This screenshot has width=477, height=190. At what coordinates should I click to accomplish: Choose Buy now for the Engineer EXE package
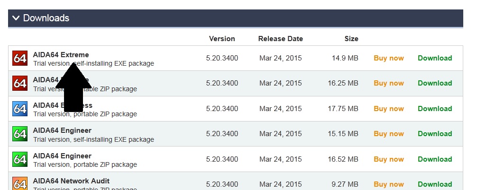(388, 134)
